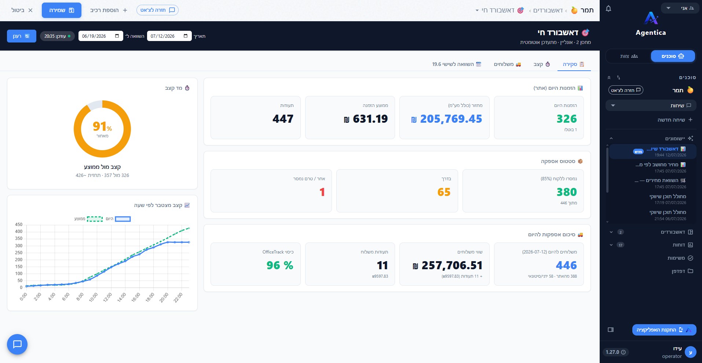Screen dimensions: 702x363
Task: Open the אני user dropdown
Action: point(680,8)
